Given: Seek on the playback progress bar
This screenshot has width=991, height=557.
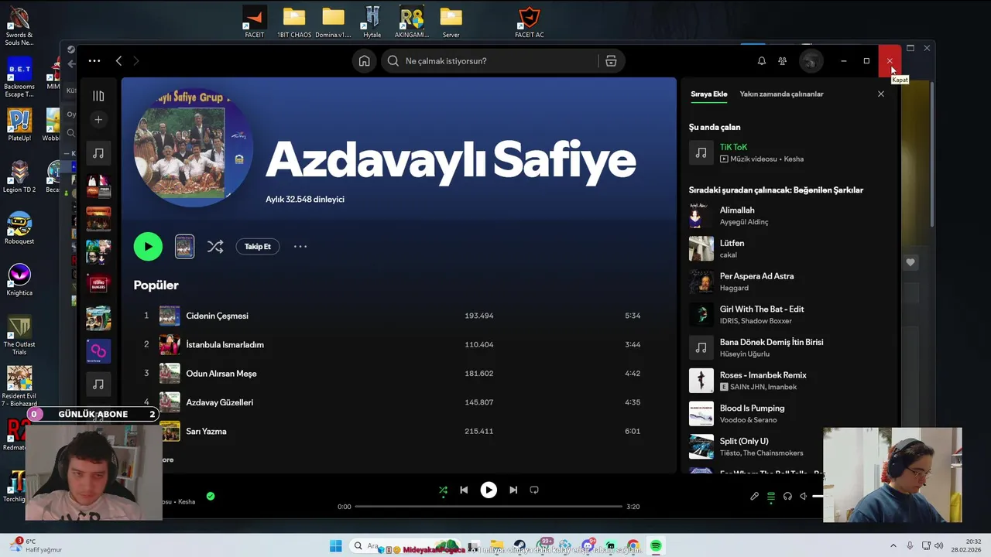Looking at the screenshot, I should 489,507.
